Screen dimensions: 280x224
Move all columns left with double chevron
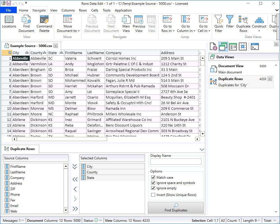(75, 179)
